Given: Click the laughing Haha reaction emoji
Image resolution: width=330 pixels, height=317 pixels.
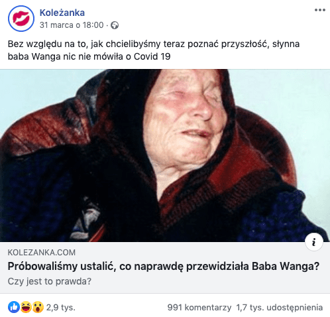Looking at the screenshot, I should click(x=26, y=307).
